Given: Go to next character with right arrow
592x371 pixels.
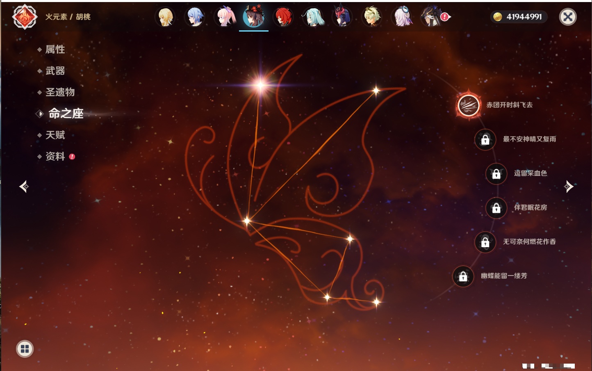Looking at the screenshot, I should (x=569, y=187).
